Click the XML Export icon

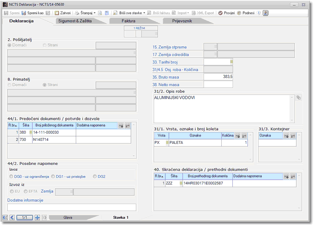194,13
